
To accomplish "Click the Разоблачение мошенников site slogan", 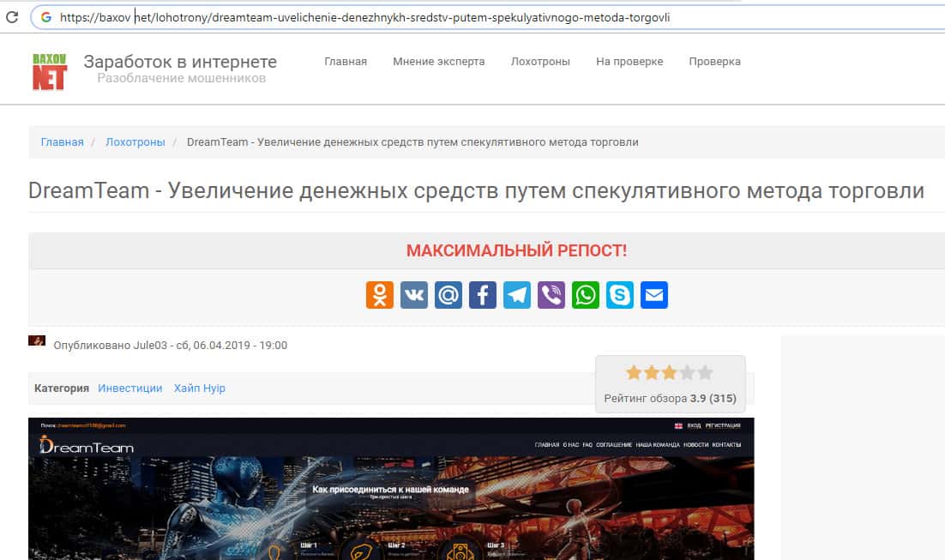I will coord(182,78).
